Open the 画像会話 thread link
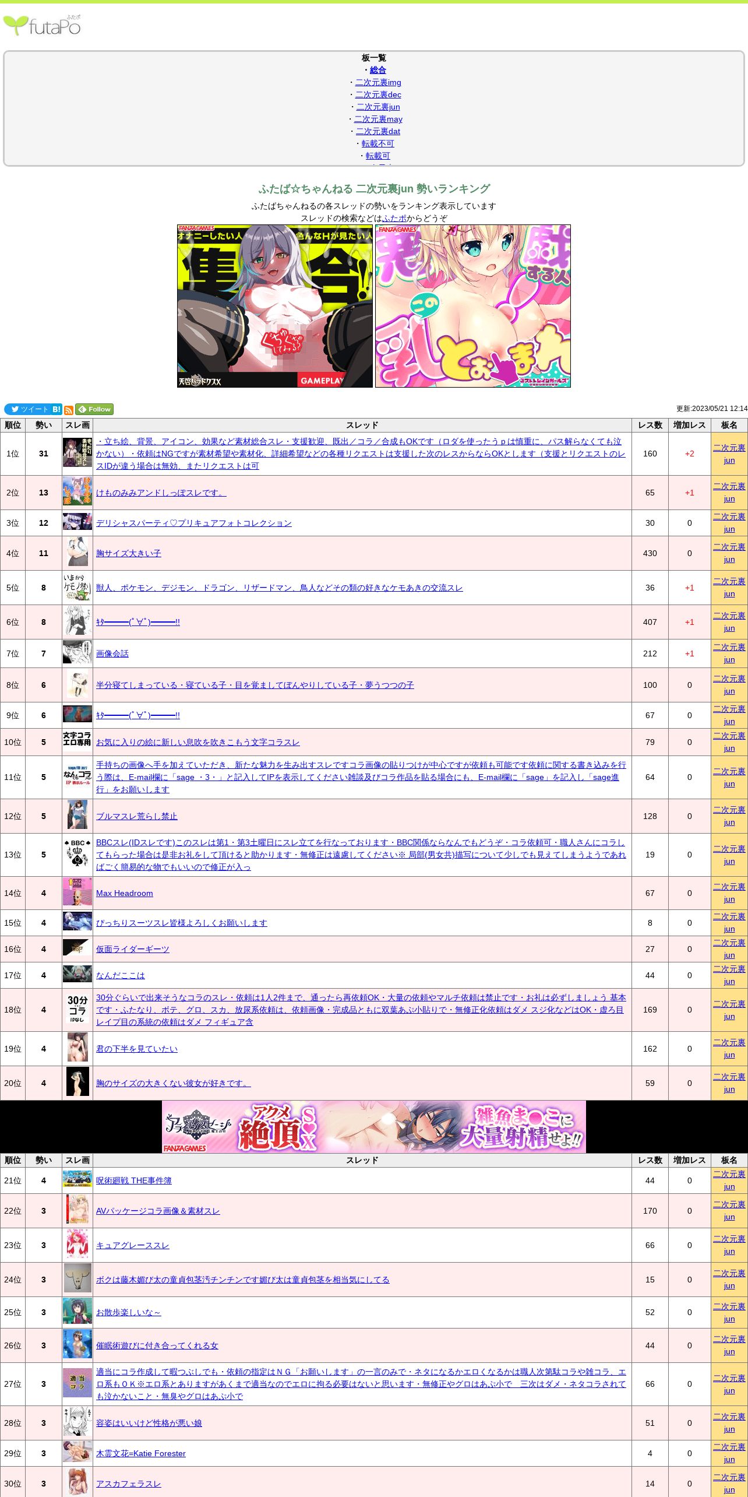Screen dimensions: 748x1497 (112, 653)
